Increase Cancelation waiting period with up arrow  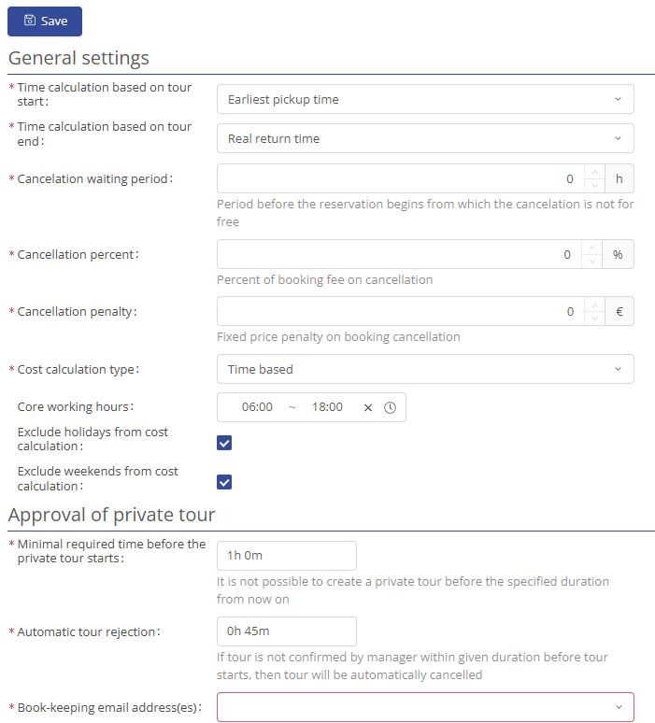coord(593,172)
